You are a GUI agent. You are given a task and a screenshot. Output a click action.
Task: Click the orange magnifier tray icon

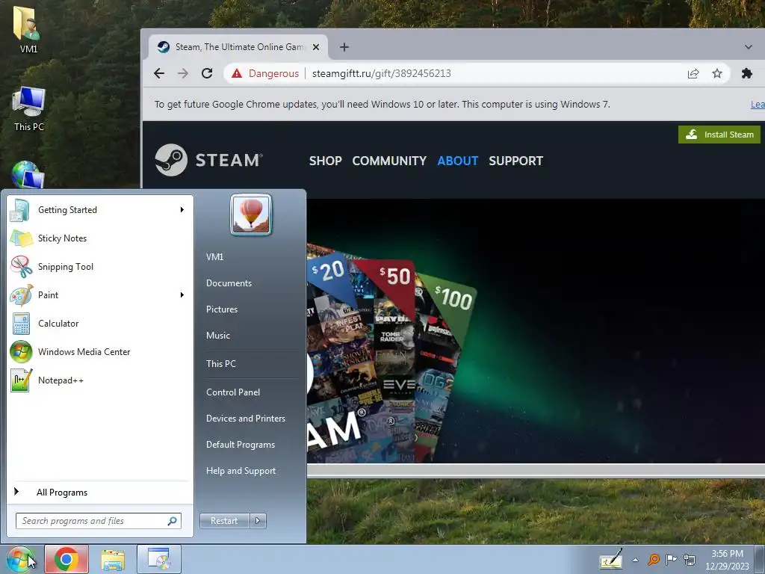click(x=654, y=559)
